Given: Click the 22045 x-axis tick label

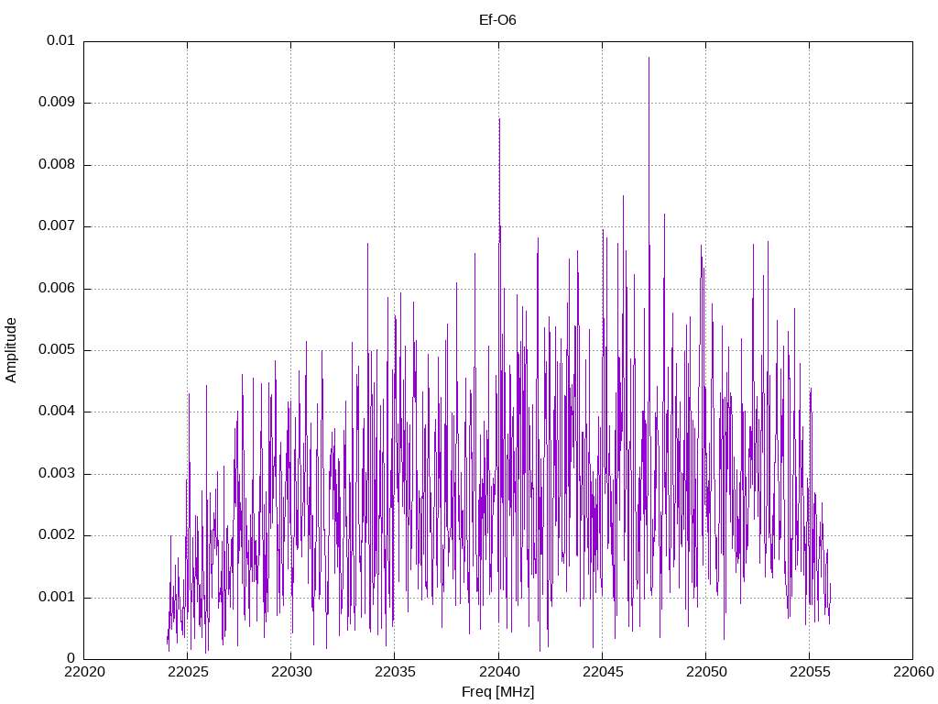Looking at the screenshot, I should pos(603,672).
